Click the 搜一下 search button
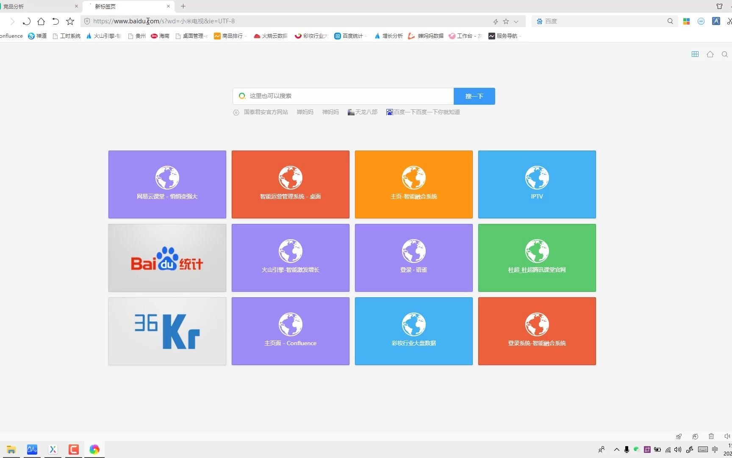The image size is (732, 458). click(474, 96)
